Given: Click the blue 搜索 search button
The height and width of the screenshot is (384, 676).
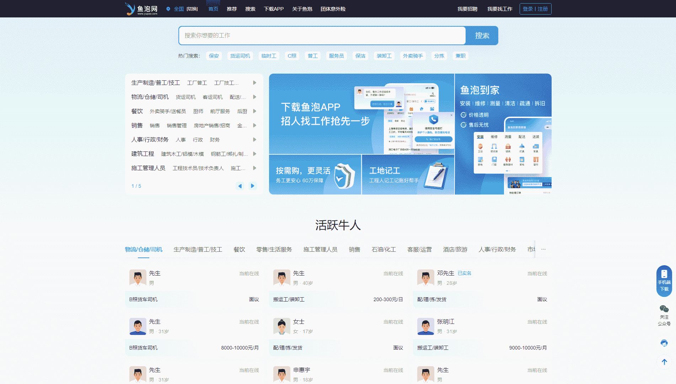Looking at the screenshot, I should pyautogui.click(x=482, y=36).
